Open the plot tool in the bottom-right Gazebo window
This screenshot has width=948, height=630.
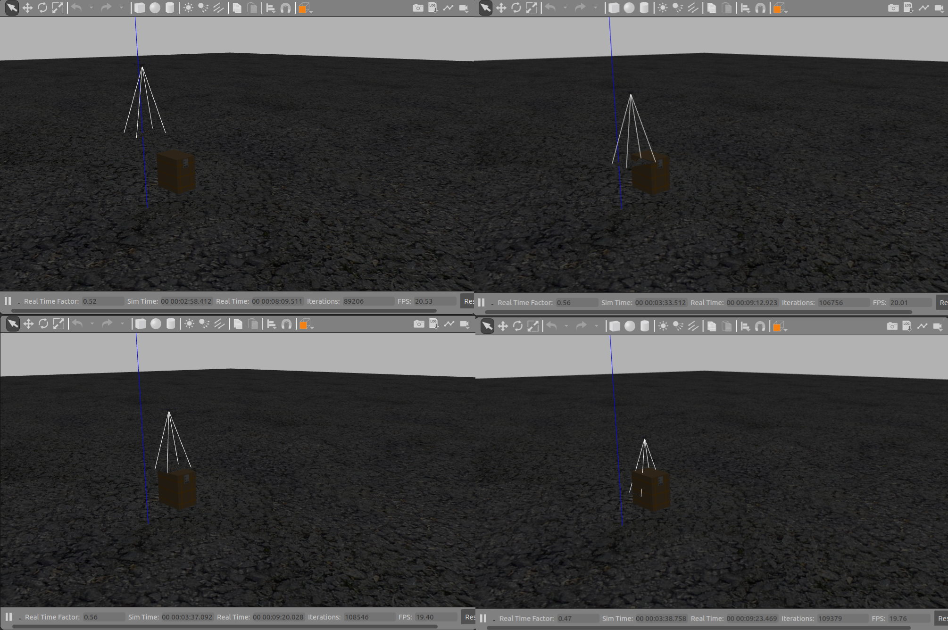(922, 326)
